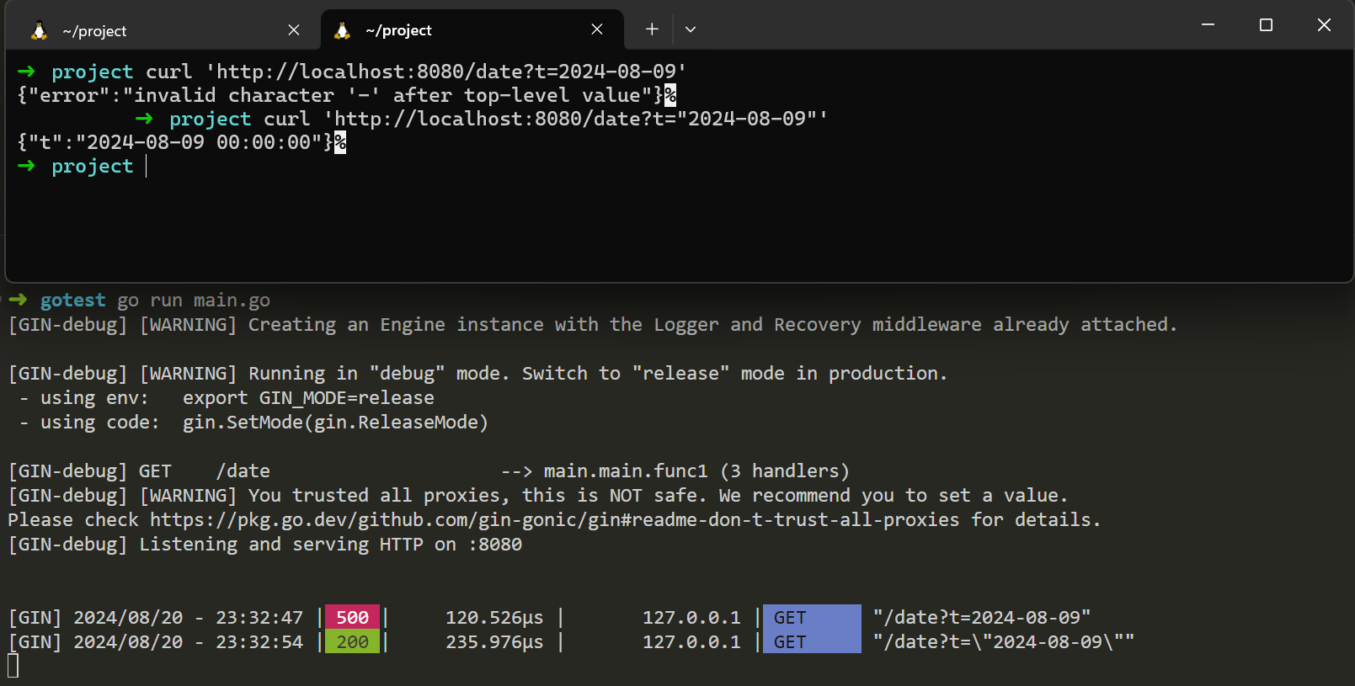
Task: Minimize the terminal window
Action: (x=1208, y=25)
